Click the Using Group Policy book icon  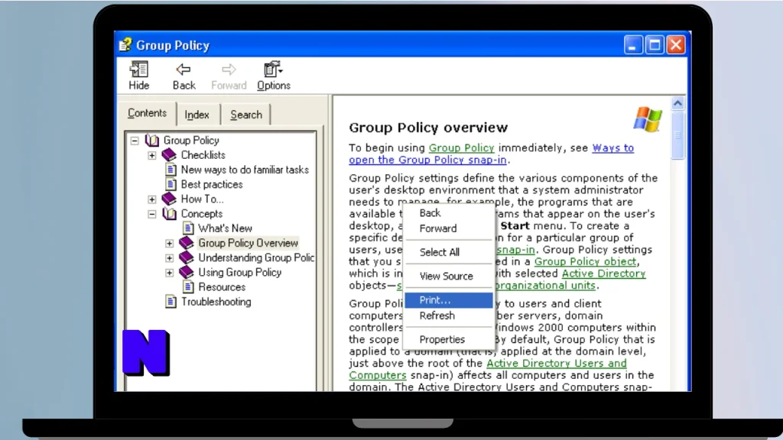point(187,273)
